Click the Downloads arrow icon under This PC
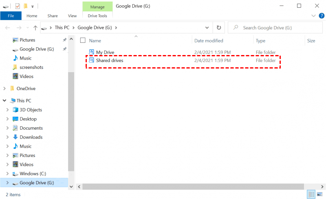 click(x=15, y=137)
